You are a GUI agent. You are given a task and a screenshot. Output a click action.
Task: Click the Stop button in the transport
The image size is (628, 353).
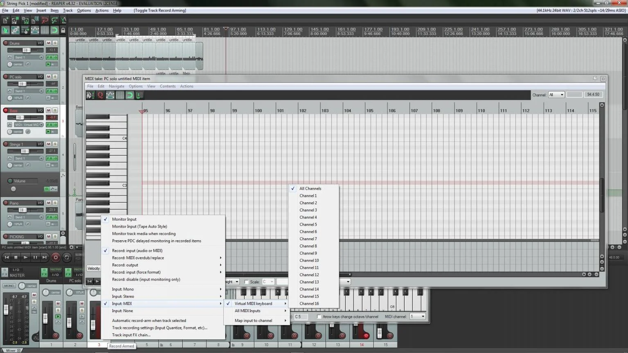click(x=16, y=257)
